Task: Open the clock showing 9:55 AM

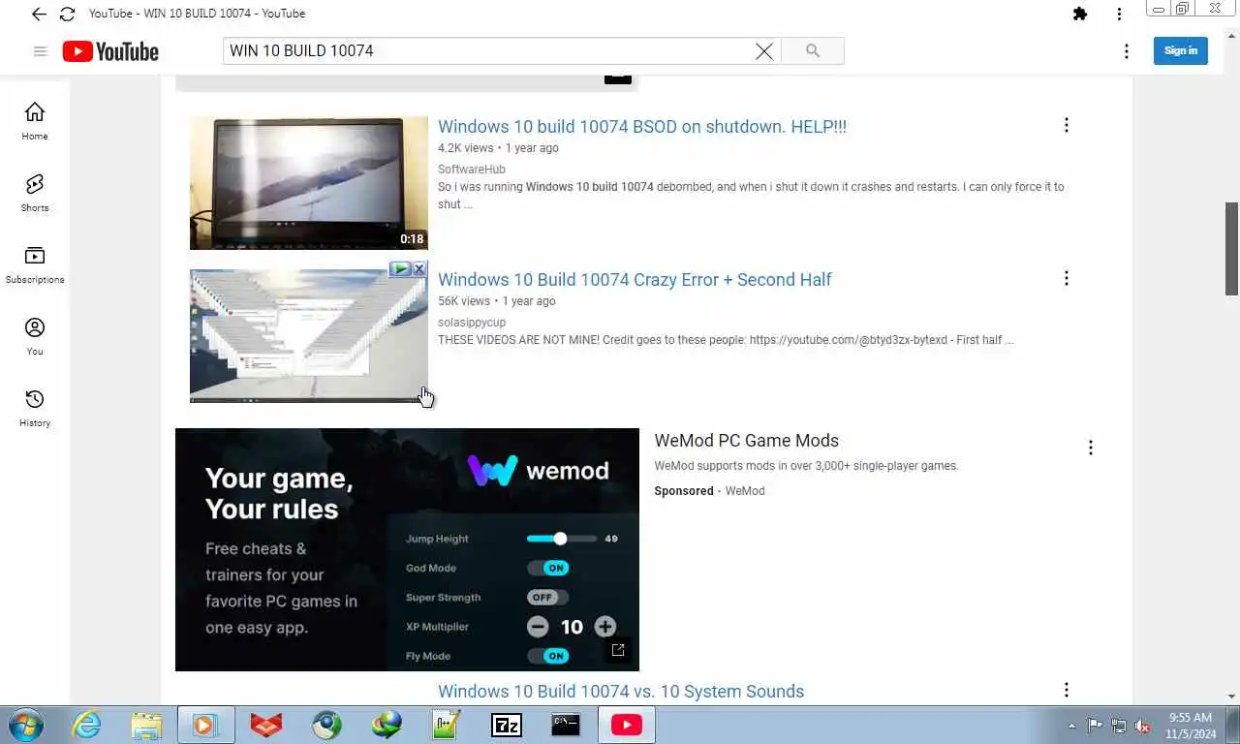Action: point(1191,726)
